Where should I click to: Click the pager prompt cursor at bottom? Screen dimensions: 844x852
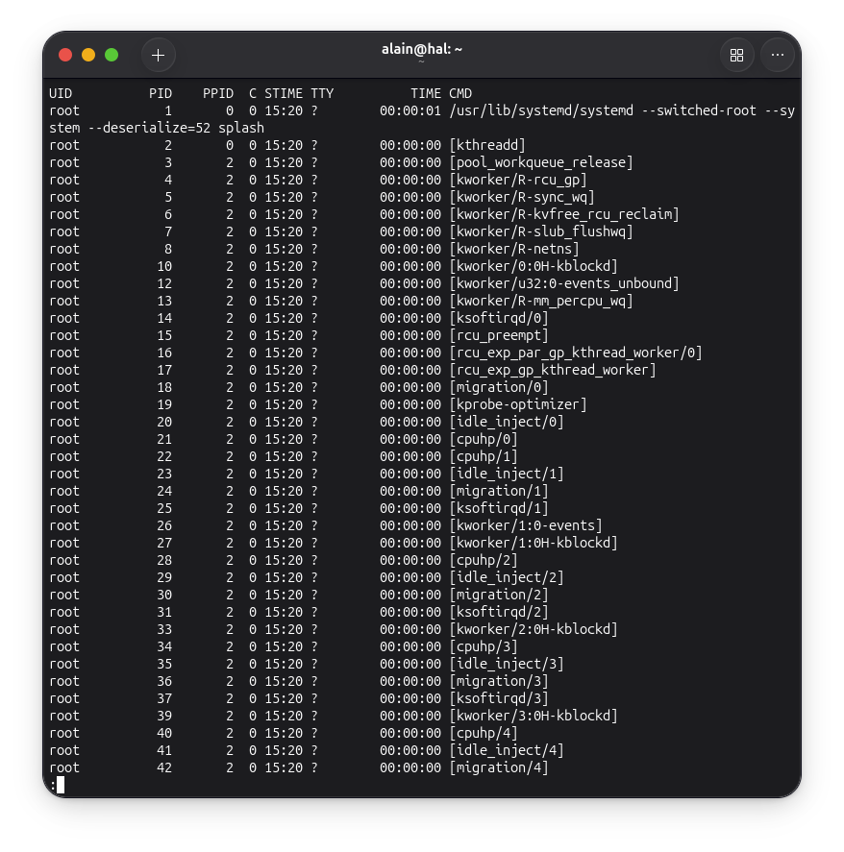pos(61,785)
